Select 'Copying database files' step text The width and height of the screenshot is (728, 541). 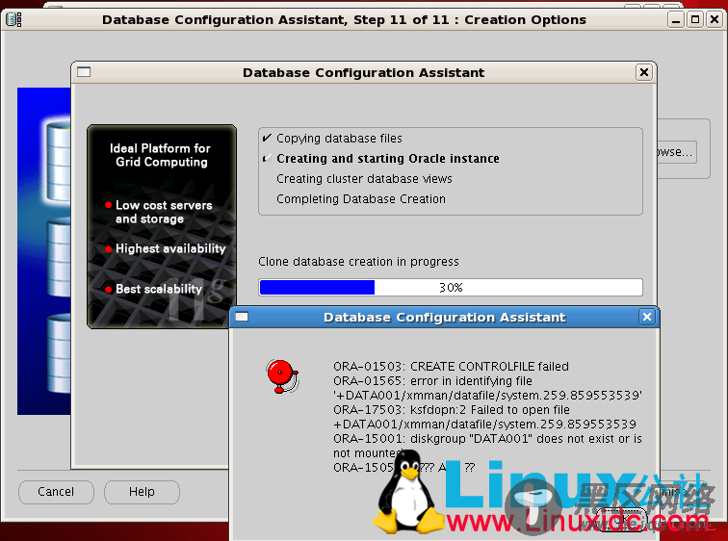click(339, 139)
